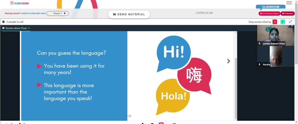Screen dimensions: 298x124
Task: Click the switch to alternate room link
Action: click(x=33, y=13)
